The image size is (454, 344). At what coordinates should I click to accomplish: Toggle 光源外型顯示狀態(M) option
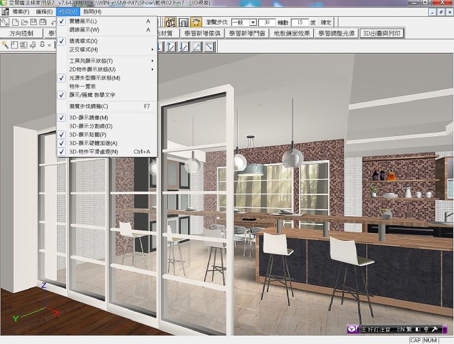pos(107,78)
